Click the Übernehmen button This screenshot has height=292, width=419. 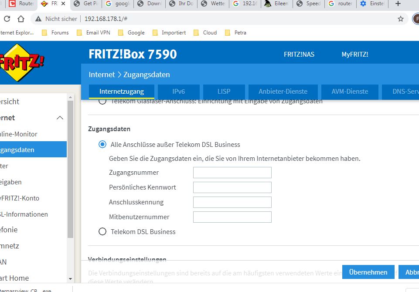[368, 272]
